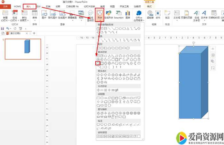Click the 格式 drawing tools tab
The image size is (224, 145).
coord(149,6)
